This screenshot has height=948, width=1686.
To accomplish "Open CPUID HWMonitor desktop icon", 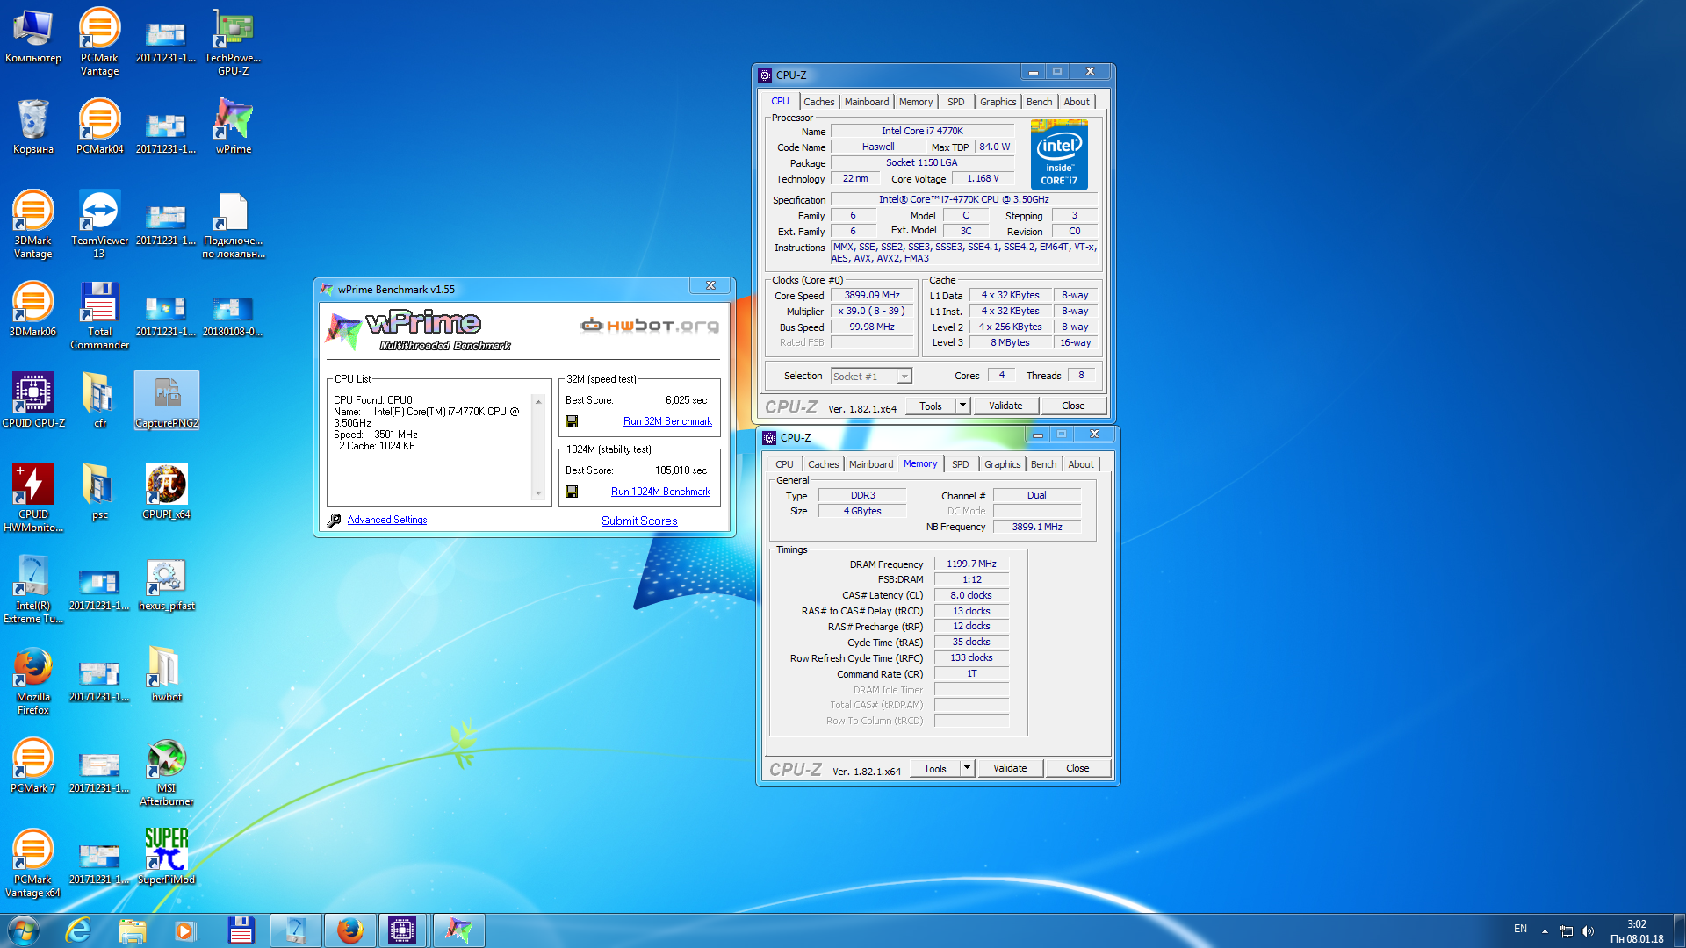I will [x=32, y=499].
